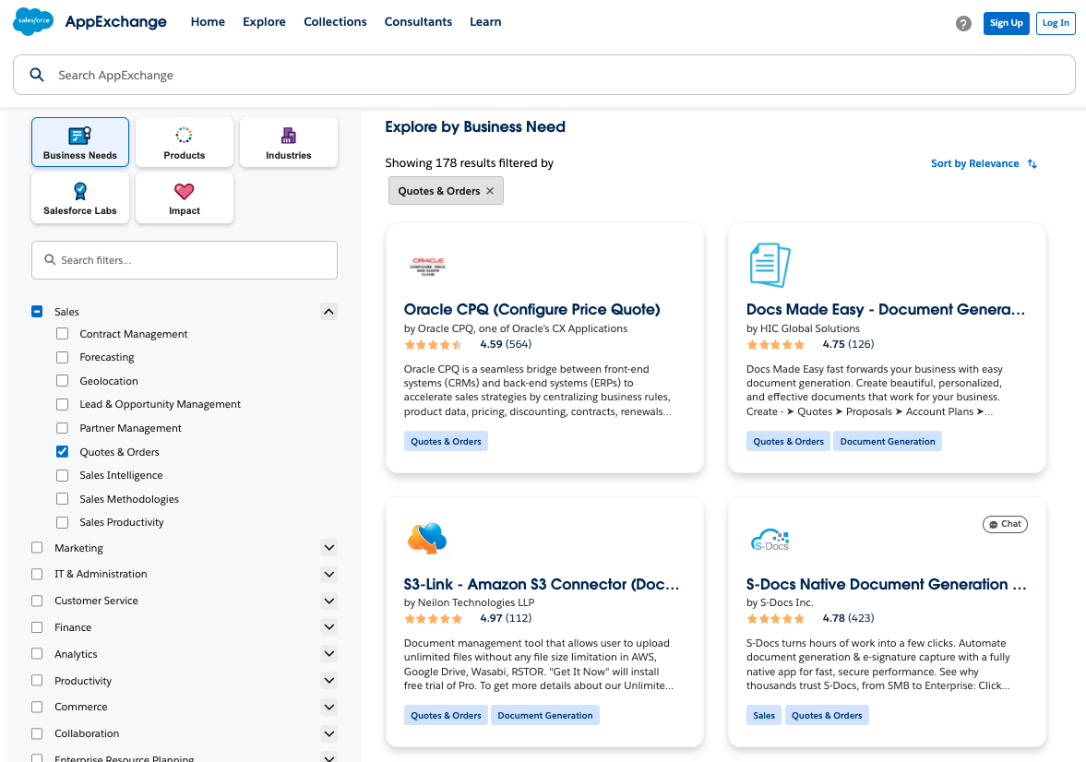Check Lead & Opportunity Management filter
This screenshot has height=762, width=1086.
[x=63, y=405]
